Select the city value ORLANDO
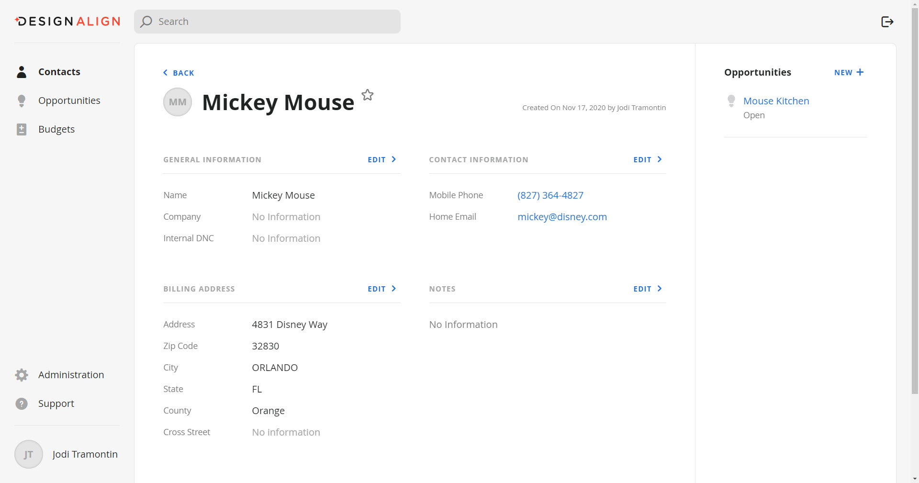Viewport: 919px width, 483px height. [275, 368]
